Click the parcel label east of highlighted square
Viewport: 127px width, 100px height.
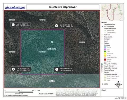click(82, 42)
